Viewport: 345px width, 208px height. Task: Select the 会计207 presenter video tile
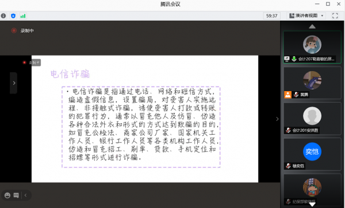tap(312, 47)
